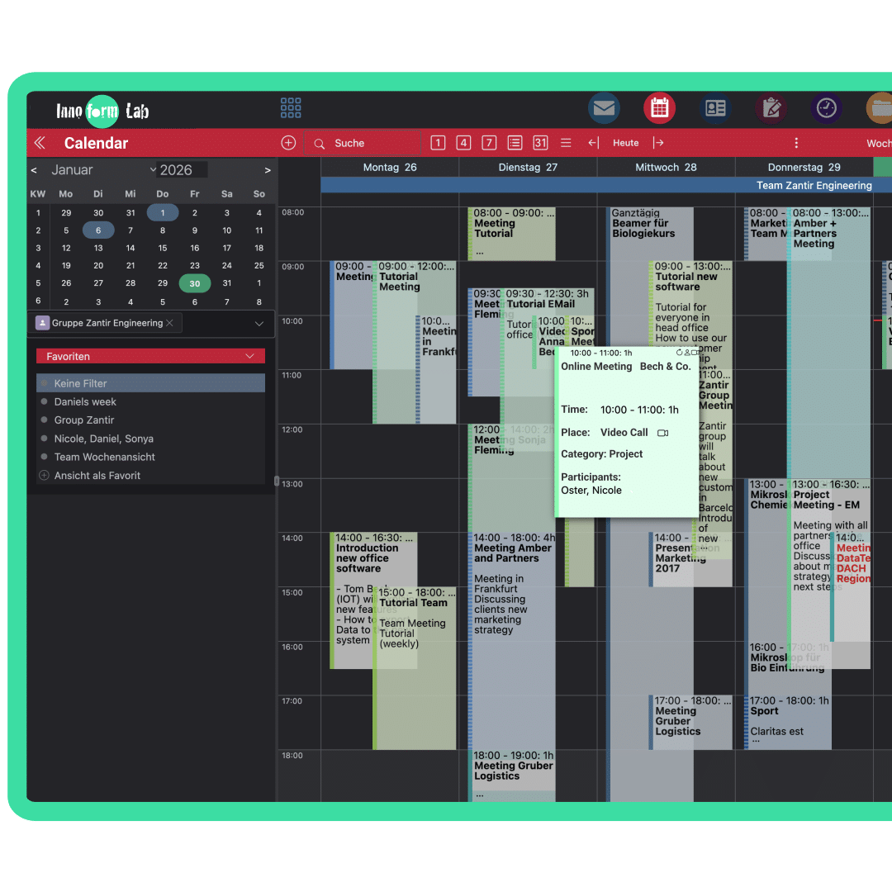Click the plus icon to add appointment
The height and width of the screenshot is (892, 892).
point(288,143)
